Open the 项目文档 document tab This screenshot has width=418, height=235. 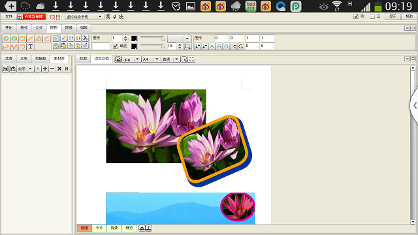click(x=102, y=58)
